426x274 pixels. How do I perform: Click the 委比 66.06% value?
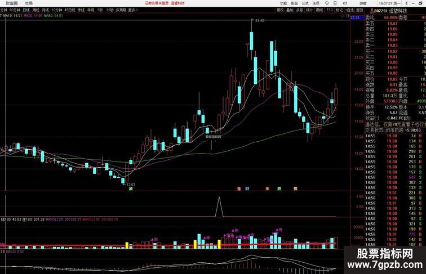pyautogui.click(x=391, y=17)
